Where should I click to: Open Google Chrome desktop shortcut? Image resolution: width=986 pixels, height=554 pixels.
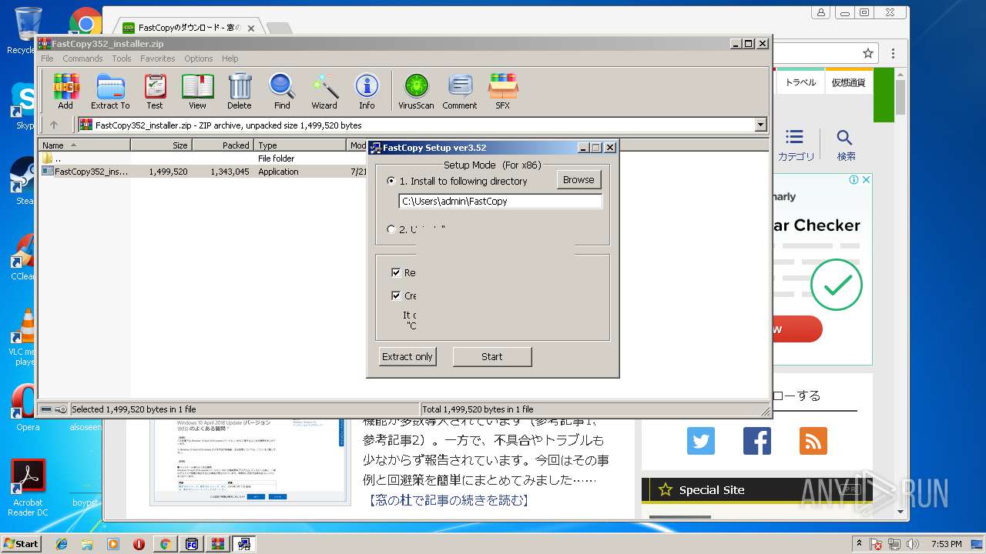tap(86, 21)
